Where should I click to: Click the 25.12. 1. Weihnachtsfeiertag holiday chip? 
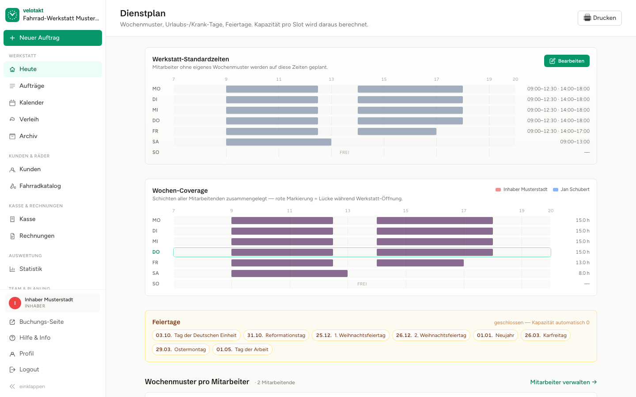coord(351,335)
